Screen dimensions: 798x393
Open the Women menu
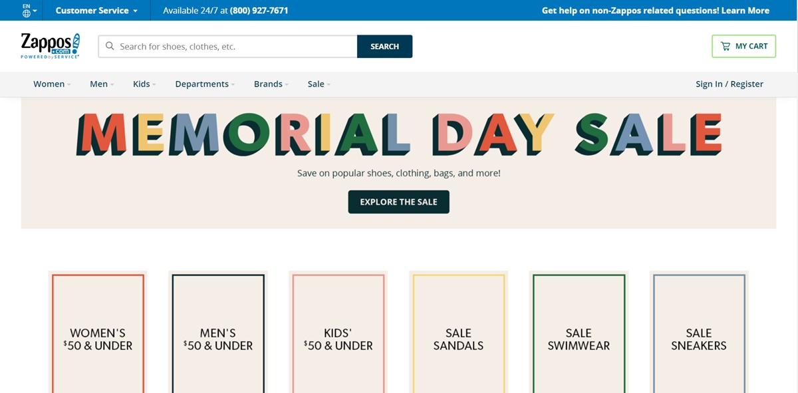52,84
